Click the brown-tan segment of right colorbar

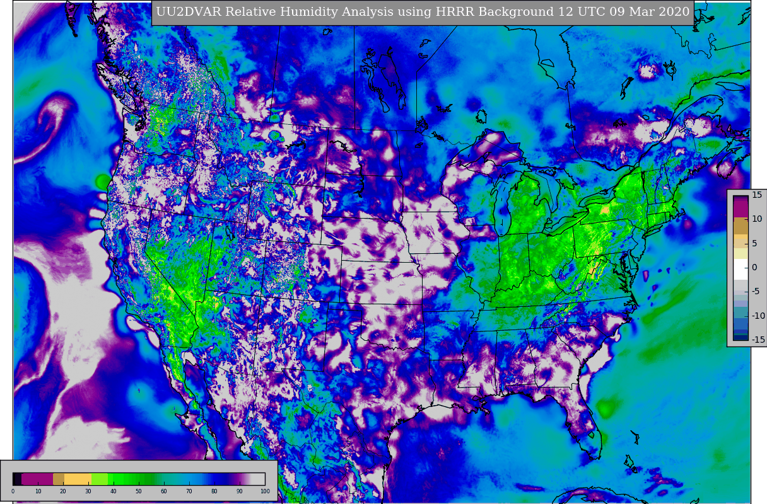point(741,226)
